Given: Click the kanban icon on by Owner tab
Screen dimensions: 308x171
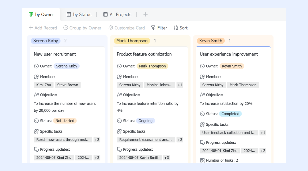Looking at the screenshot, I should click(31, 15).
